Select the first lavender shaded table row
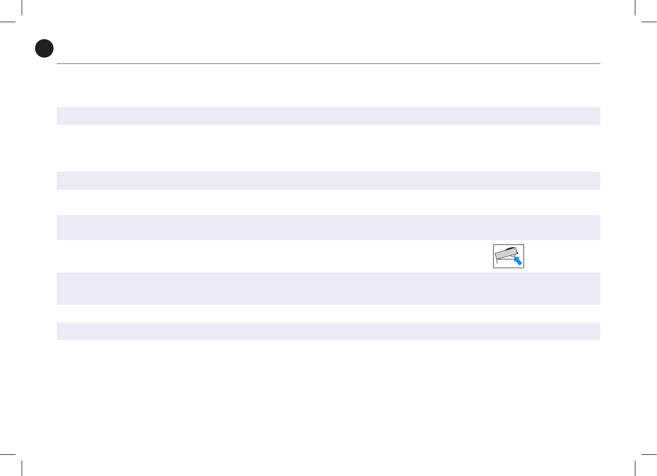 (328, 116)
